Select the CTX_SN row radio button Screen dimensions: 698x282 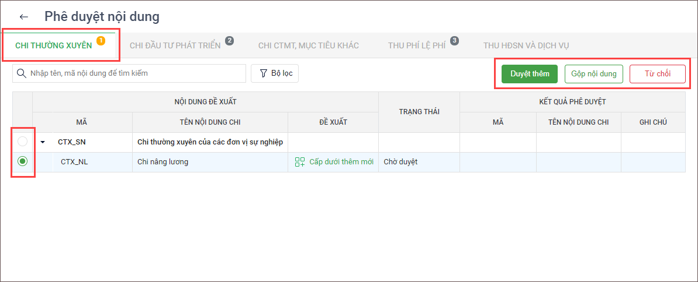[x=22, y=142]
